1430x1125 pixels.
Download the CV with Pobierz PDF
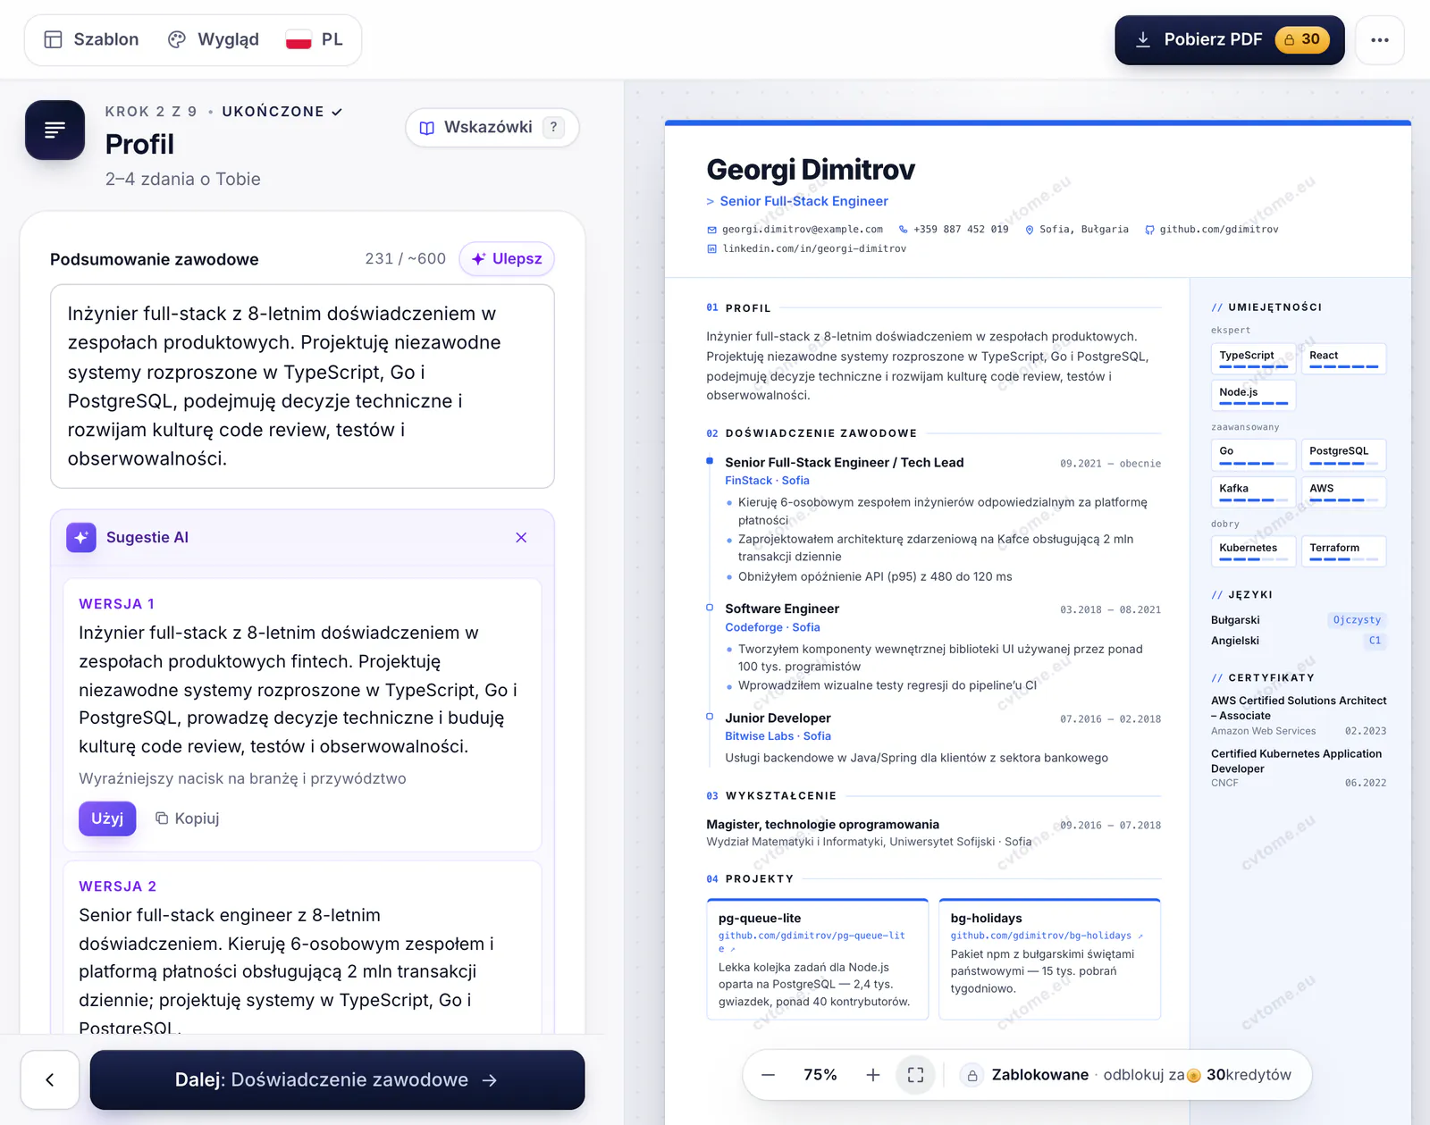point(1229,40)
